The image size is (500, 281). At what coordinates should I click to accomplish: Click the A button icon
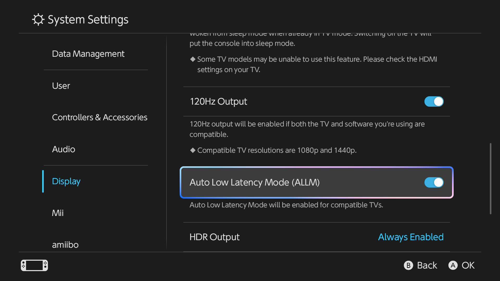453,265
